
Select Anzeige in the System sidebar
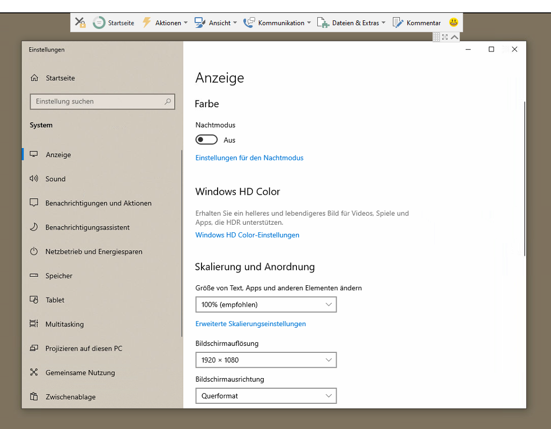tap(101, 154)
